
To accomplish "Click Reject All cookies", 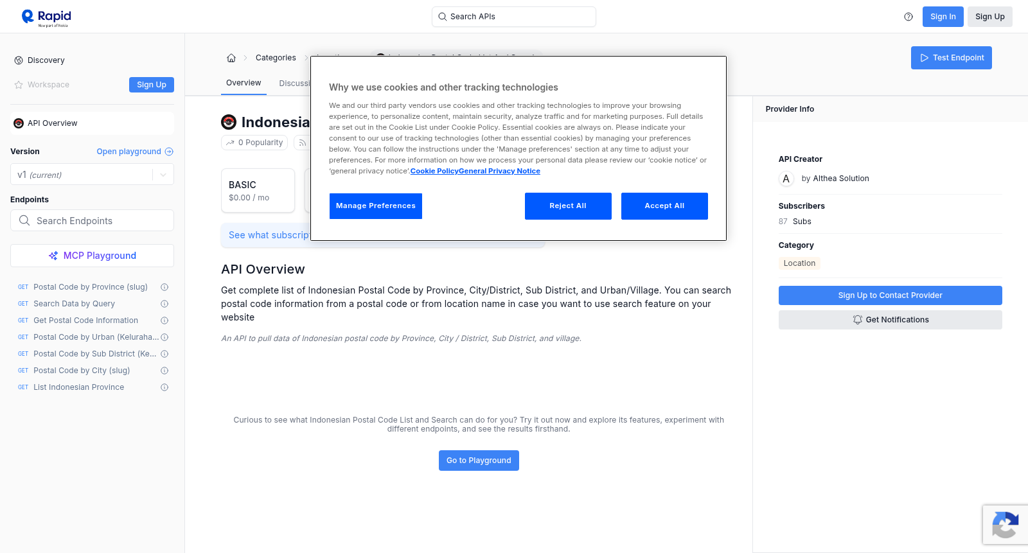I will (x=568, y=206).
